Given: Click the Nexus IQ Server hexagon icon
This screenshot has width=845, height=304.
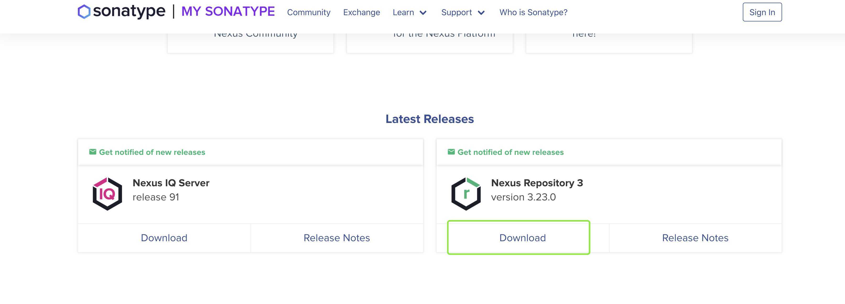Looking at the screenshot, I should pos(107,194).
